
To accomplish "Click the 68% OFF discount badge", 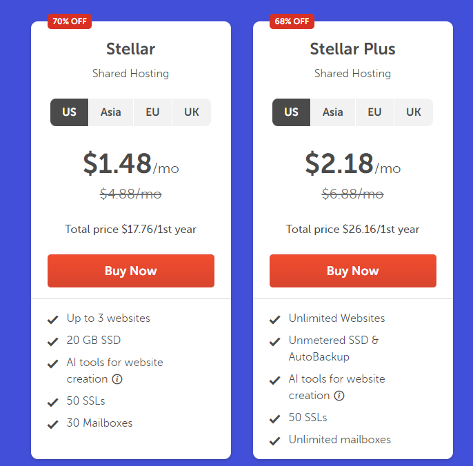I will point(292,21).
